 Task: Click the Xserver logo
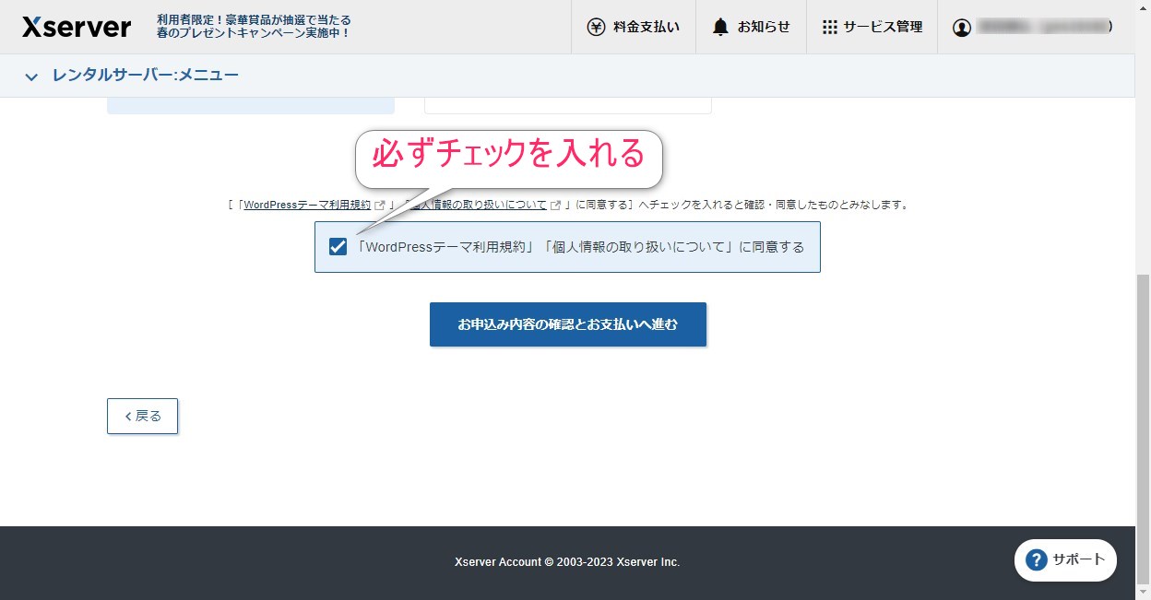tap(76, 26)
